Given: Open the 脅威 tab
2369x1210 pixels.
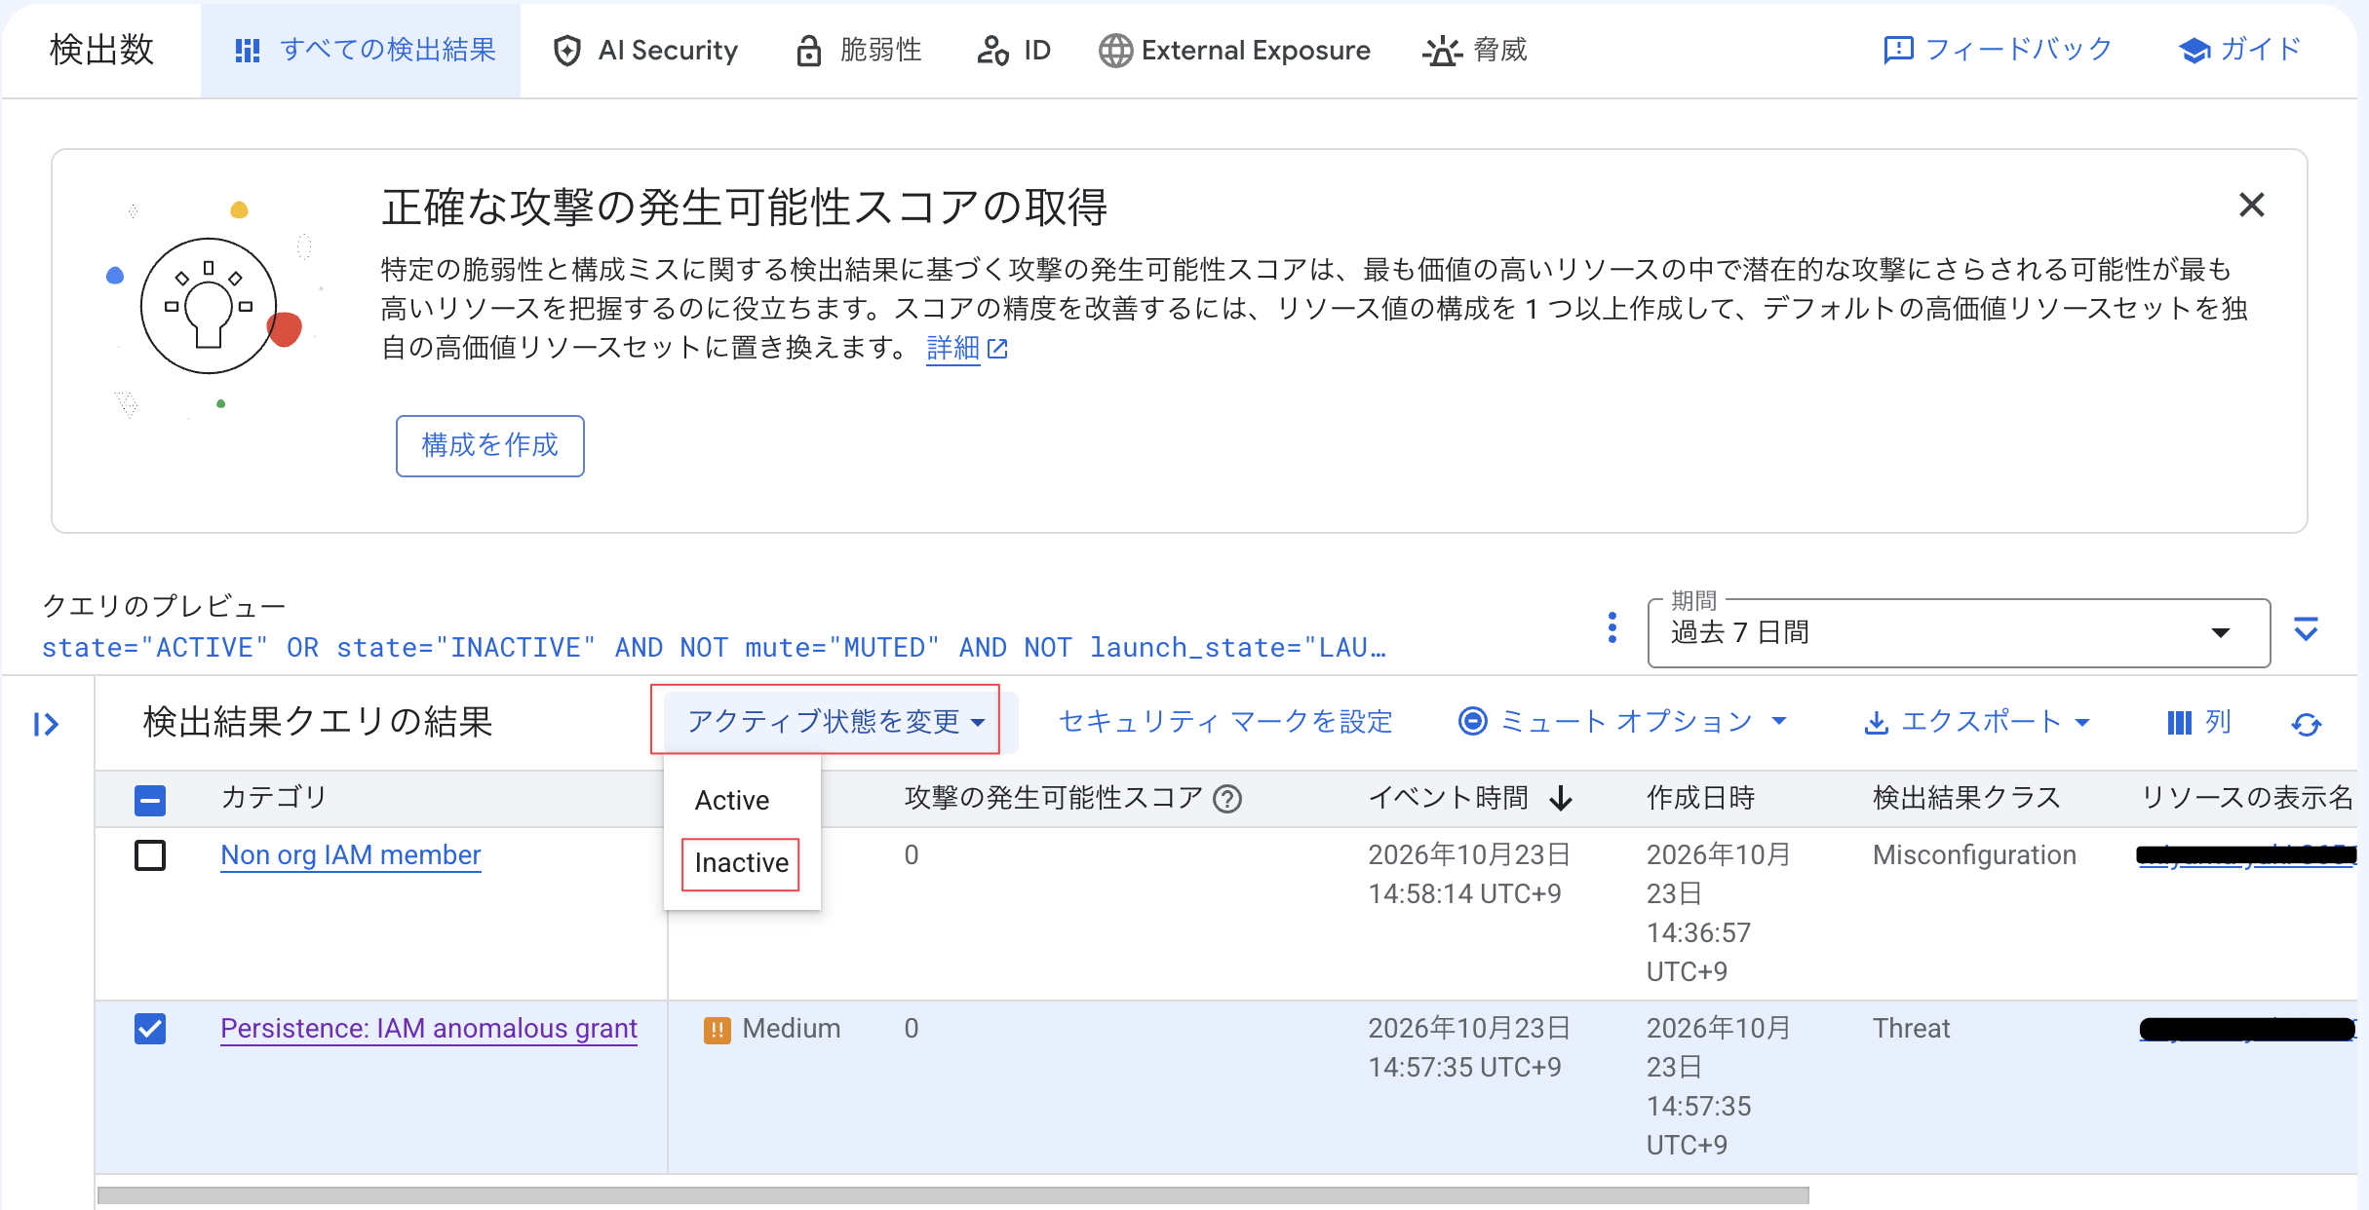Looking at the screenshot, I should 1475,50.
